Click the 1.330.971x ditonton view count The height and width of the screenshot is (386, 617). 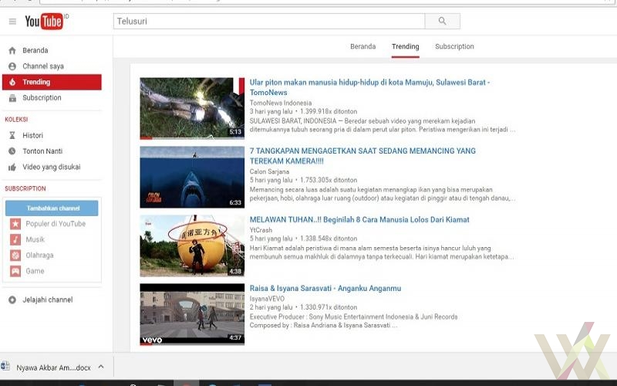click(x=329, y=307)
